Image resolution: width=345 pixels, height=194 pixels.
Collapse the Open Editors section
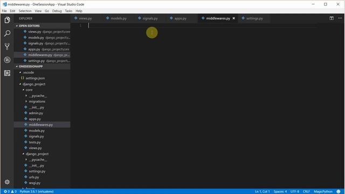click(x=42, y=26)
